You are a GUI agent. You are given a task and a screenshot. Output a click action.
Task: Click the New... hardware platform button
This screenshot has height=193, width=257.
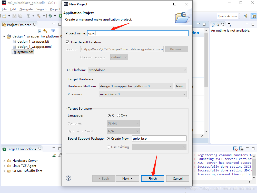(180, 86)
